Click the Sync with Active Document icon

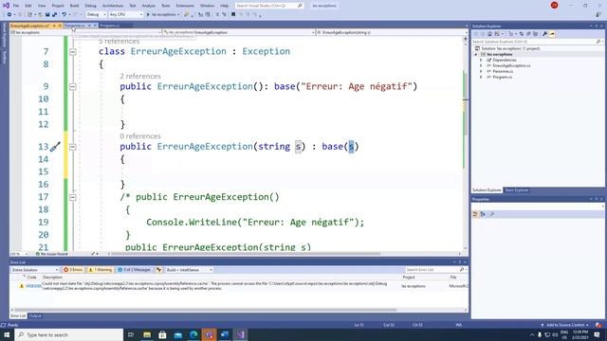click(x=521, y=34)
